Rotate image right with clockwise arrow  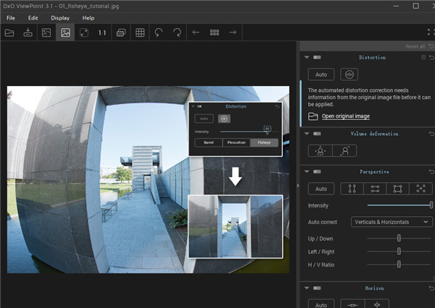tap(178, 33)
